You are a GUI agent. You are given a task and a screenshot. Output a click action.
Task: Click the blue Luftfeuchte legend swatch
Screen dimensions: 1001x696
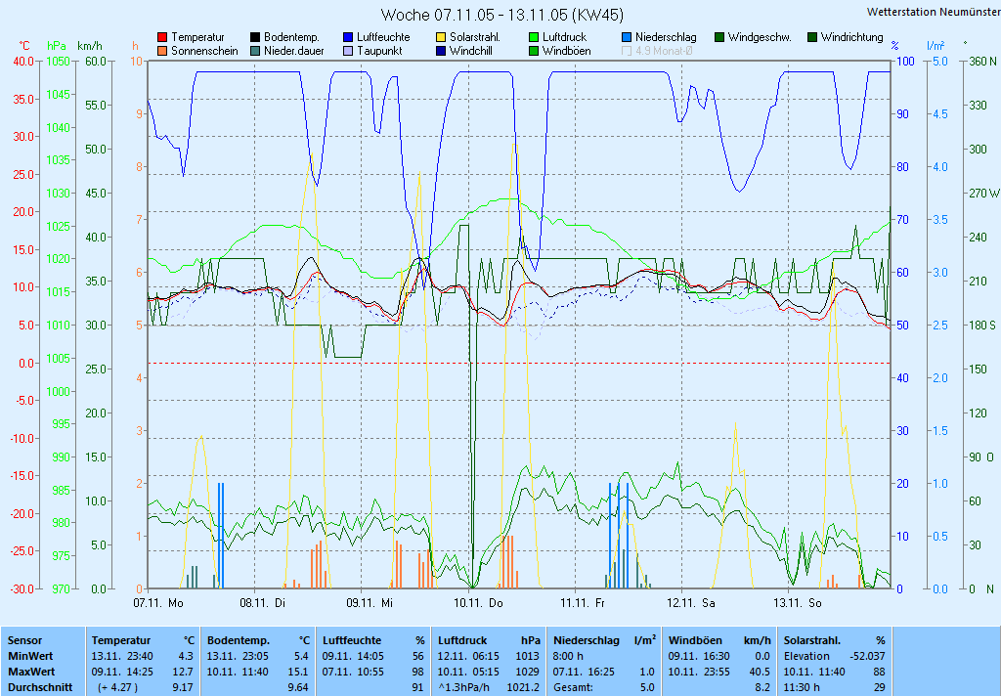(x=348, y=37)
